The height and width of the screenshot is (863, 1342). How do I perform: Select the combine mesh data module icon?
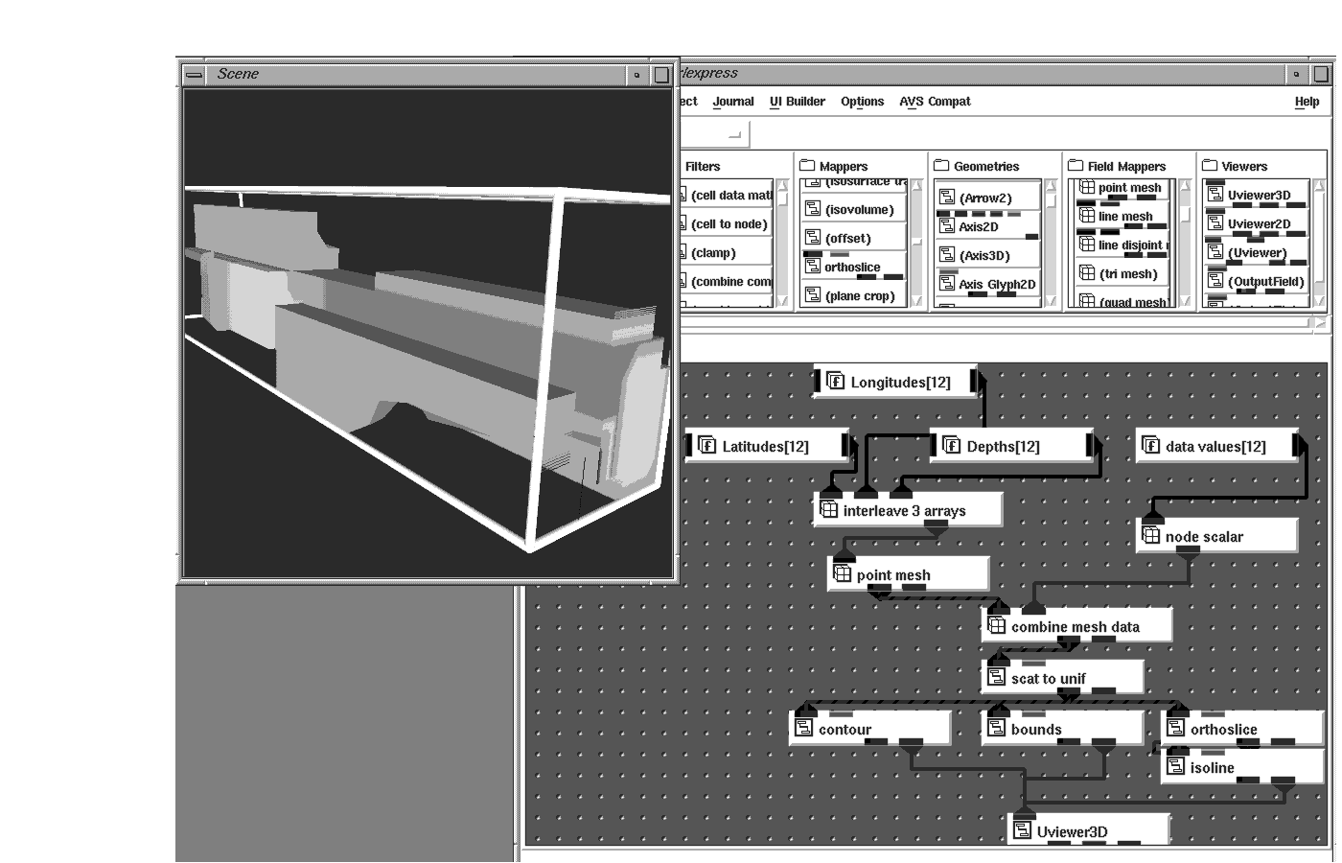point(996,626)
